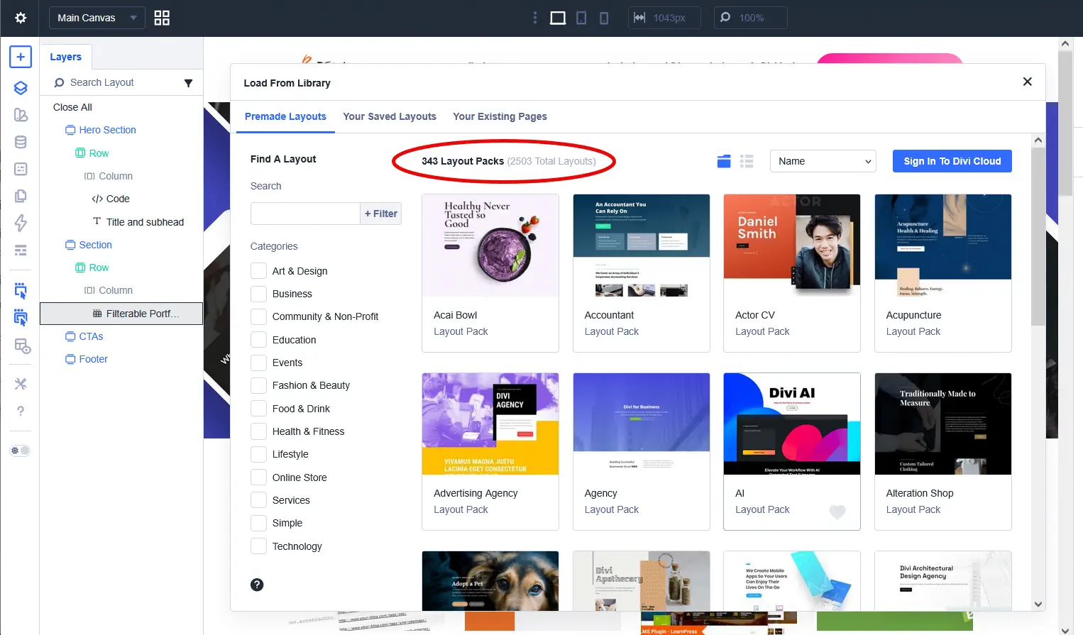Click the click-mode cursor sidebar icon
The image size is (1083, 635).
tap(21, 290)
